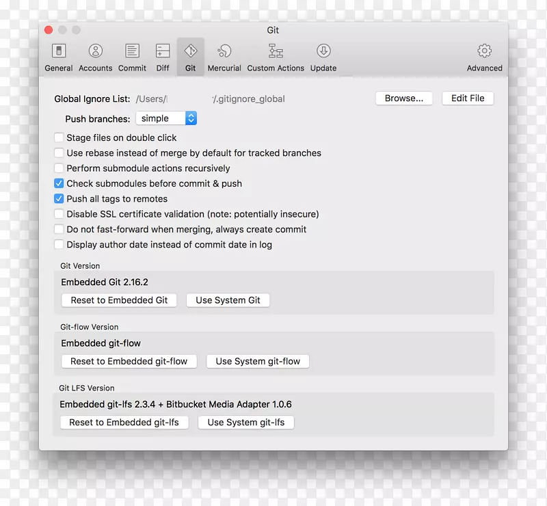Reset to Embedded git-flow
This screenshot has width=547, height=506.
[x=129, y=361]
